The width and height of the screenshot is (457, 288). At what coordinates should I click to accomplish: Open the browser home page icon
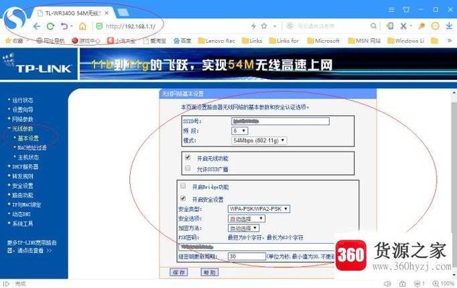82,27
